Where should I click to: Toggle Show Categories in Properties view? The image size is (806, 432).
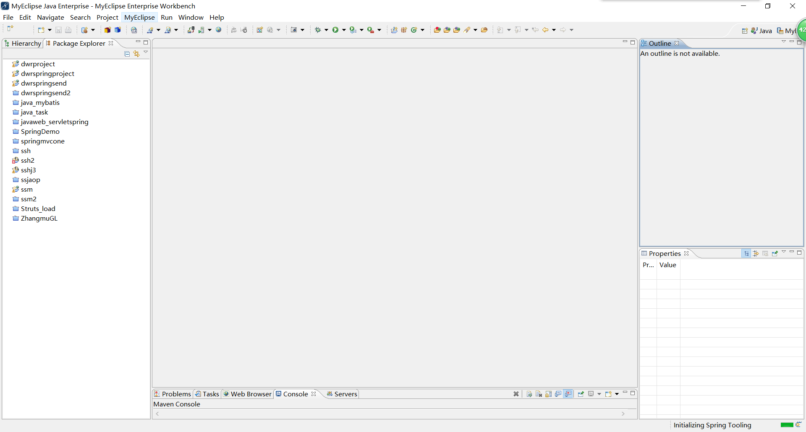click(746, 253)
